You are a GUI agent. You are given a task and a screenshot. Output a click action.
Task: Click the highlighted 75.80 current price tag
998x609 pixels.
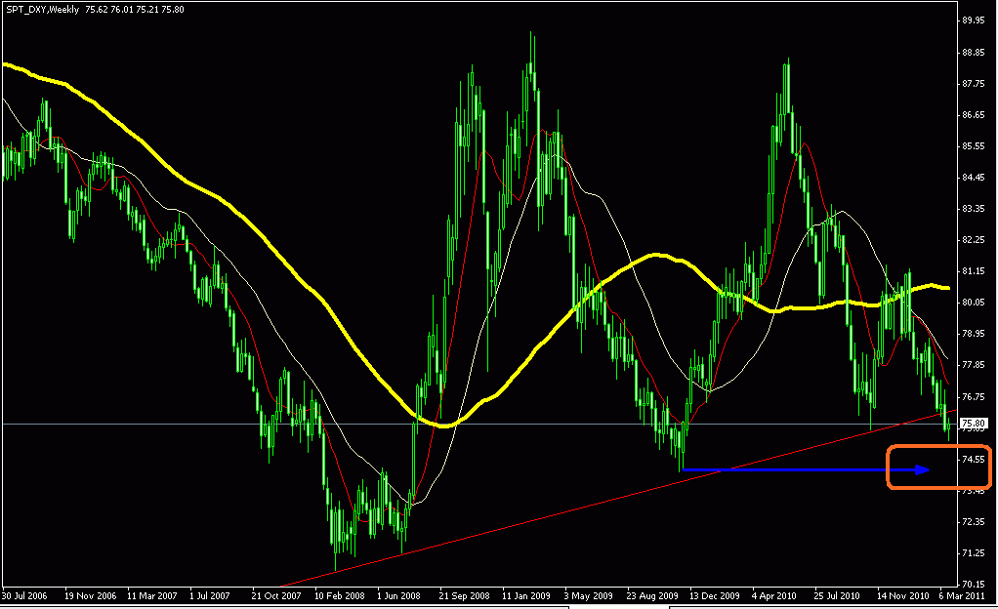coord(974,424)
